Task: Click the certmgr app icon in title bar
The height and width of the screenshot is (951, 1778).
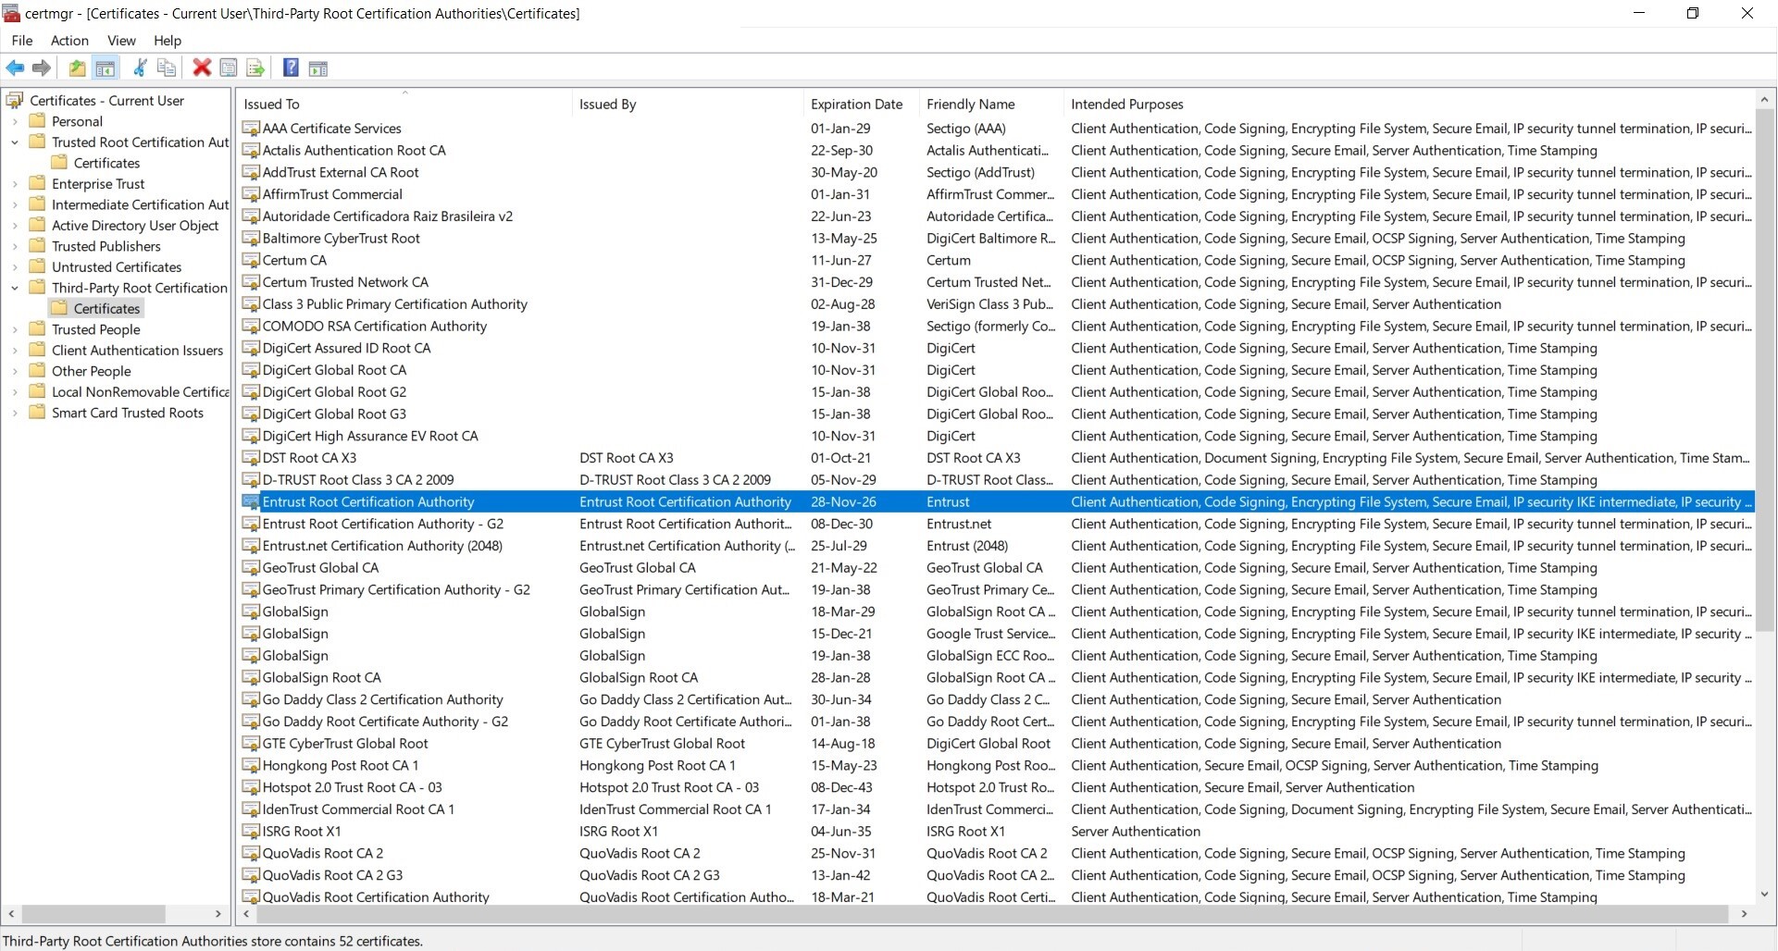Action: 12,13
